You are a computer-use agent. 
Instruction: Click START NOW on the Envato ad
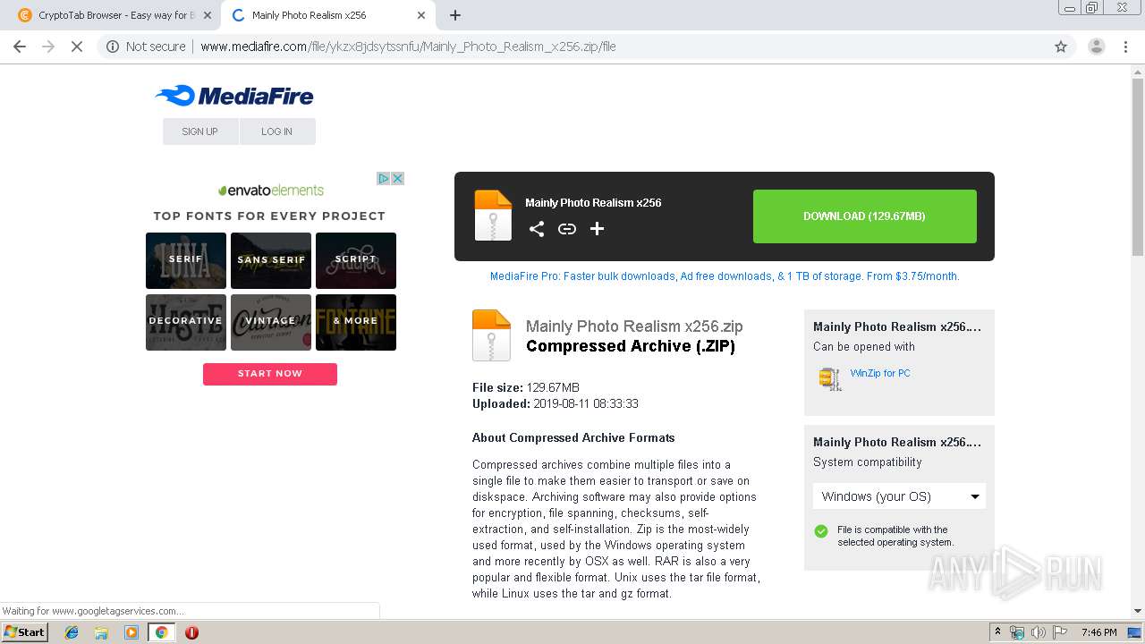pos(270,374)
